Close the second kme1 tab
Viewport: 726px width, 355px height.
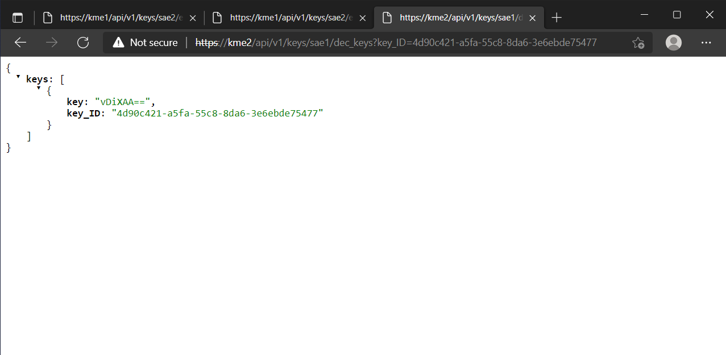(363, 18)
